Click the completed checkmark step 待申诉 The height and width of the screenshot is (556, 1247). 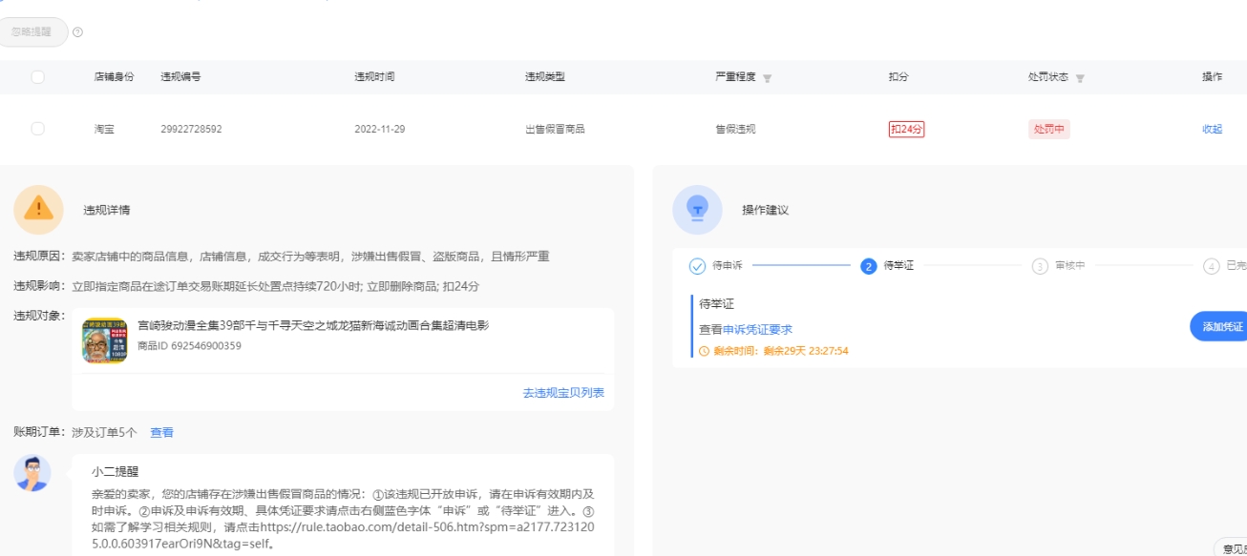coord(697,266)
